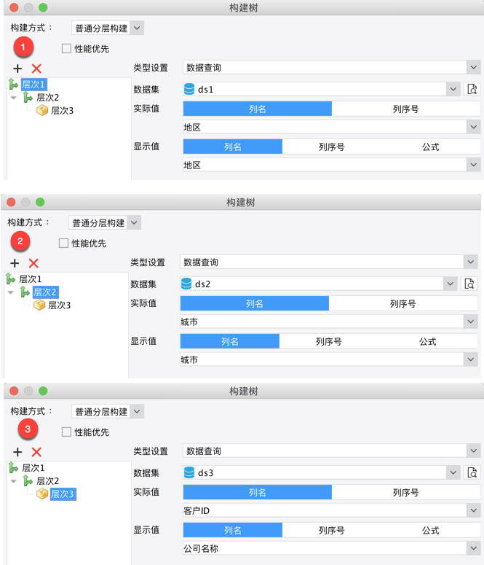
Task: Toggle 性能优先 checkbox beside badge 2
Action: 64,243
